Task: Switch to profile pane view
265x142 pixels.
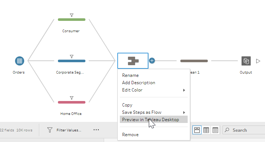Action: pyautogui.click(x=197, y=130)
